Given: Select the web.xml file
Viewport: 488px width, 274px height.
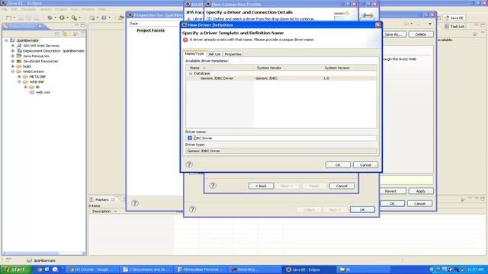Looking at the screenshot, I should pos(43,92).
